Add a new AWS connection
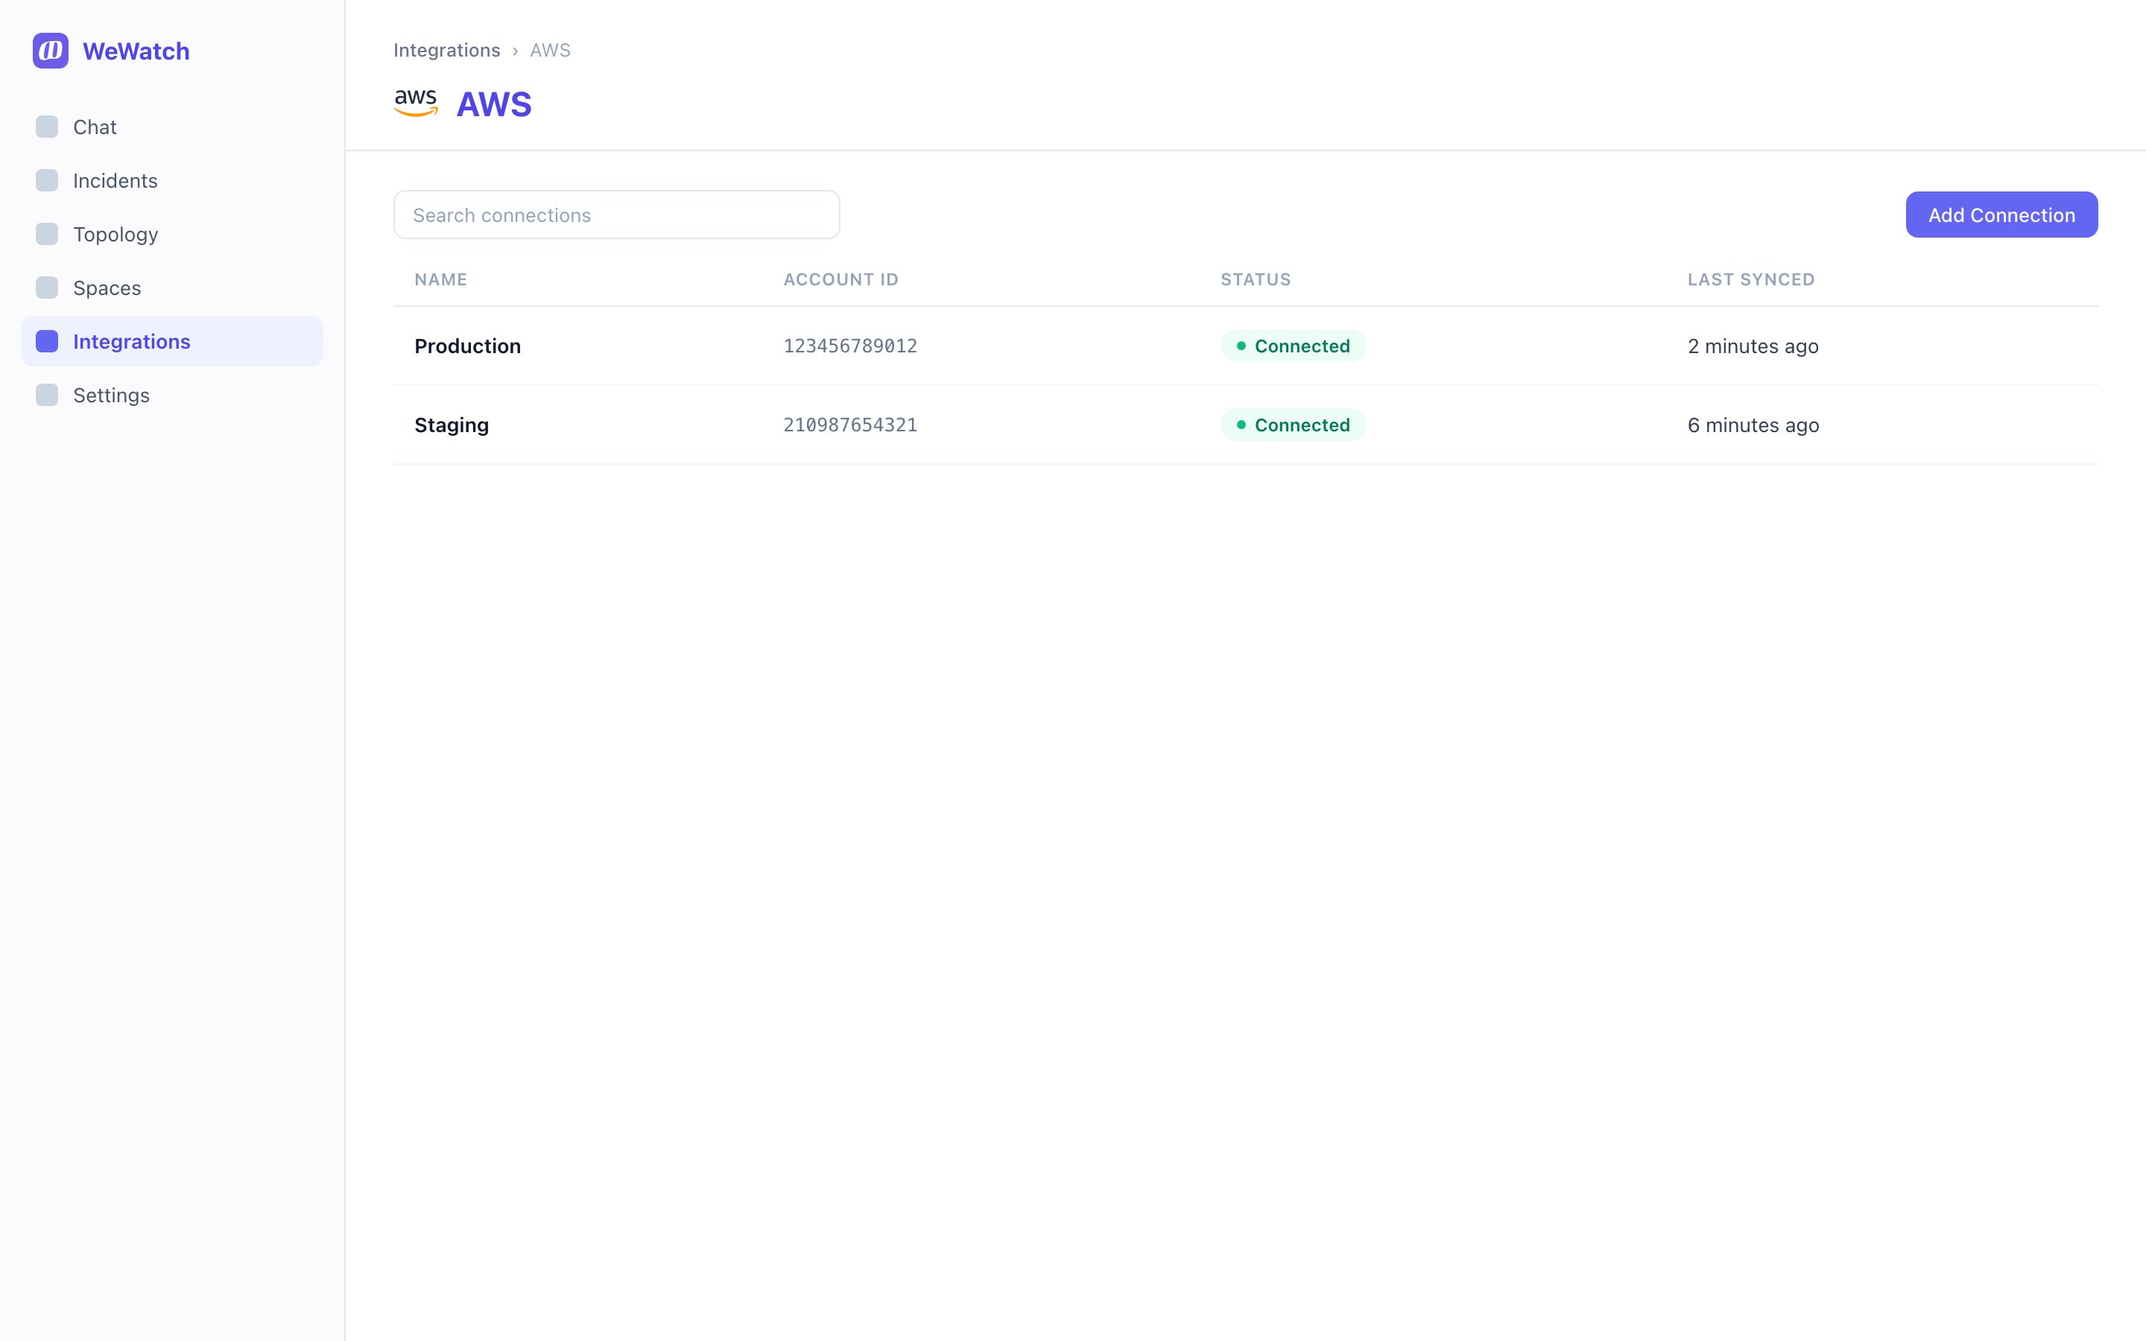 point(2001,215)
